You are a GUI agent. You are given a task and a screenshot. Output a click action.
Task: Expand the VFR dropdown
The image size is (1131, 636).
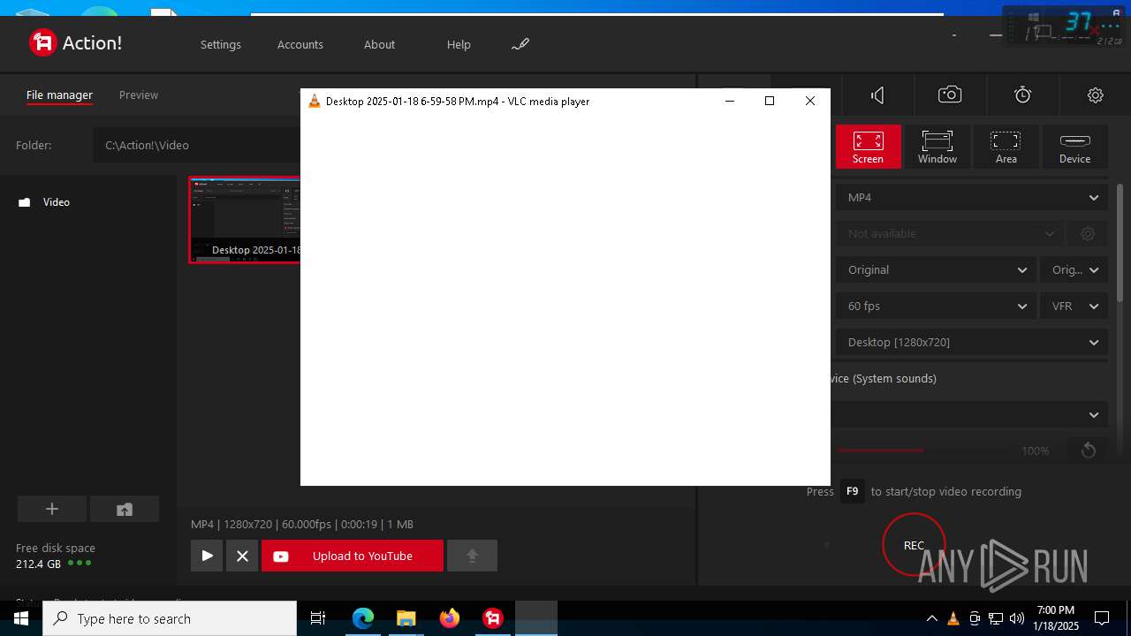pyautogui.click(x=1074, y=306)
